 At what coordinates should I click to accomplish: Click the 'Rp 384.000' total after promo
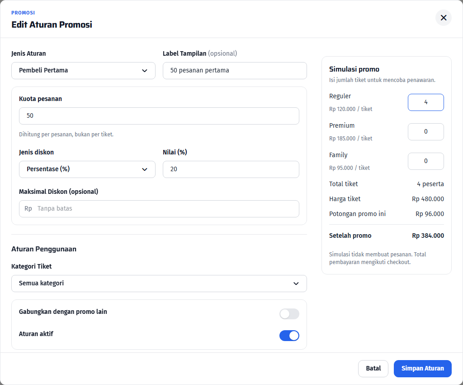tap(428, 236)
